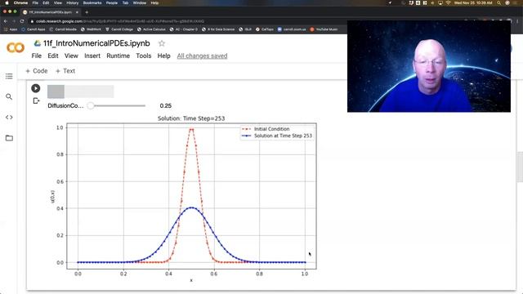This screenshot has height=294, width=523.
Task: Open the Apple menu
Action: [7, 2]
